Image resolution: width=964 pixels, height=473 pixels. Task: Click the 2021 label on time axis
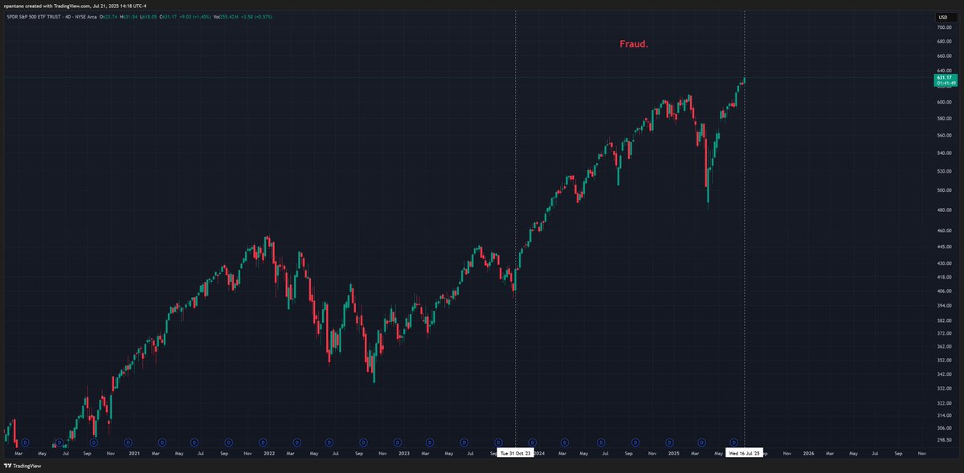pyautogui.click(x=133, y=453)
